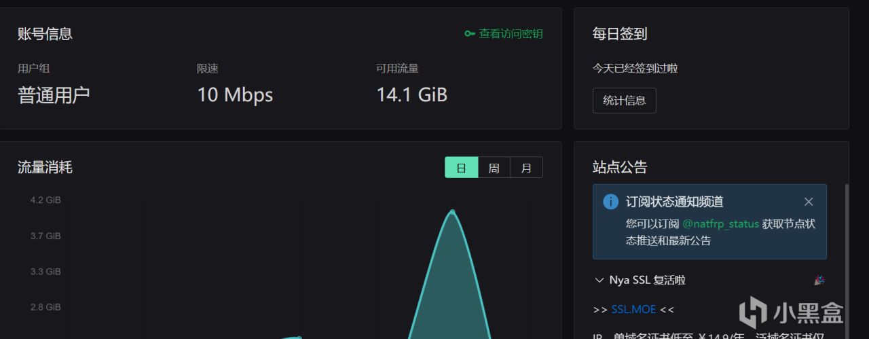
Task: Click the 可用流量 label
Action: tap(397, 68)
